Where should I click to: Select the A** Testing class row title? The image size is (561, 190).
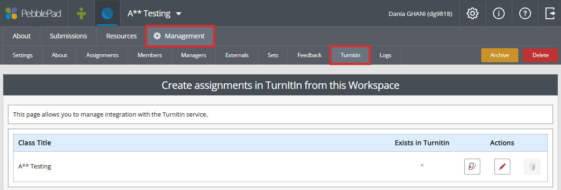pos(34,167)
